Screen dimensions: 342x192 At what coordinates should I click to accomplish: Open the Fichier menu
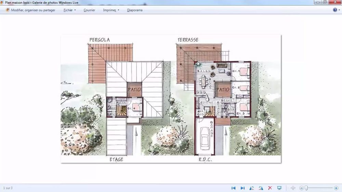(x=69, y=10)
